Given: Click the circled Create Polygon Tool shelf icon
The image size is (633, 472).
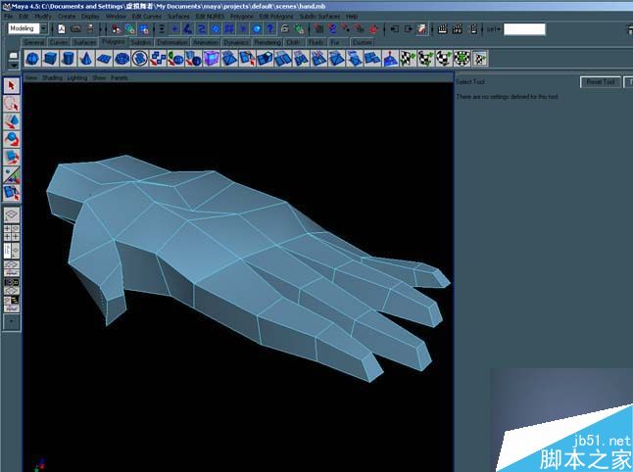Looking at the screenshot, I should [x=140, y=58].
